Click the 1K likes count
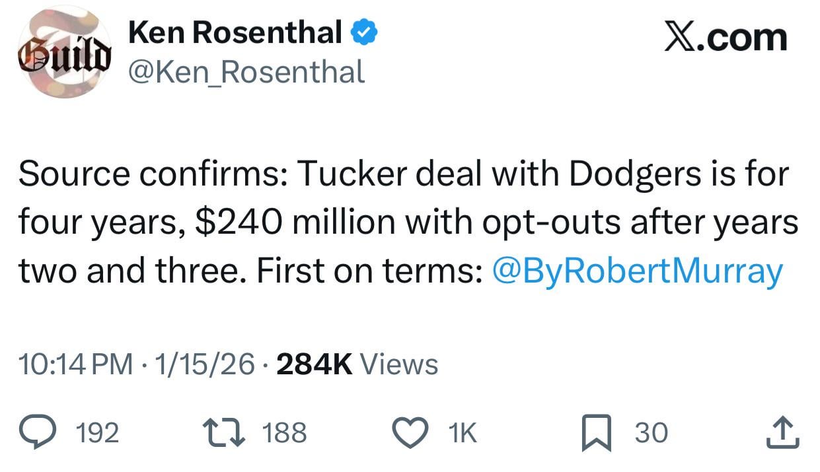The height and width of the screenshot is (472, 820). [x=463, y=432]
